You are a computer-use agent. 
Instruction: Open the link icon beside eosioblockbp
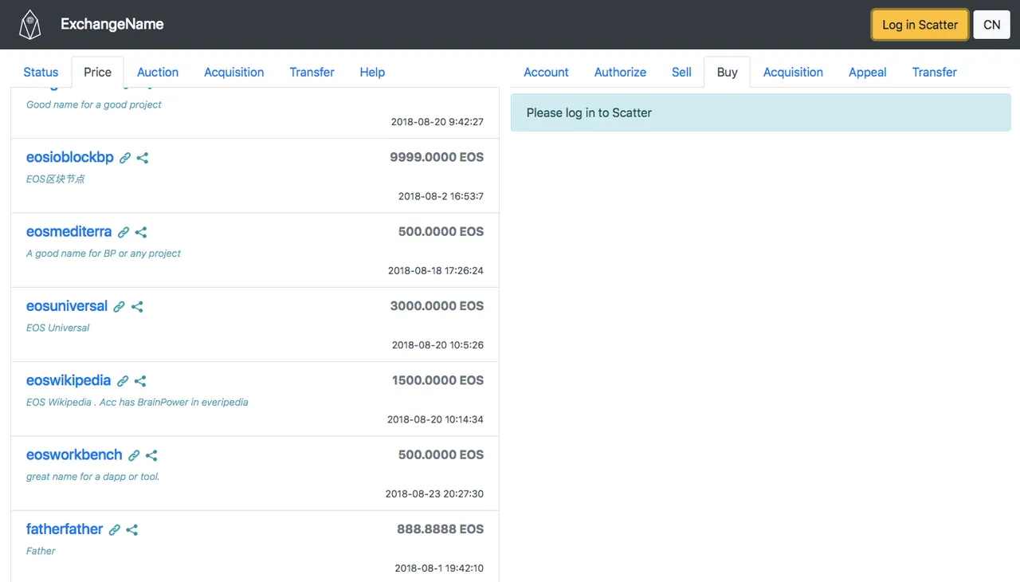coord(125,158)
